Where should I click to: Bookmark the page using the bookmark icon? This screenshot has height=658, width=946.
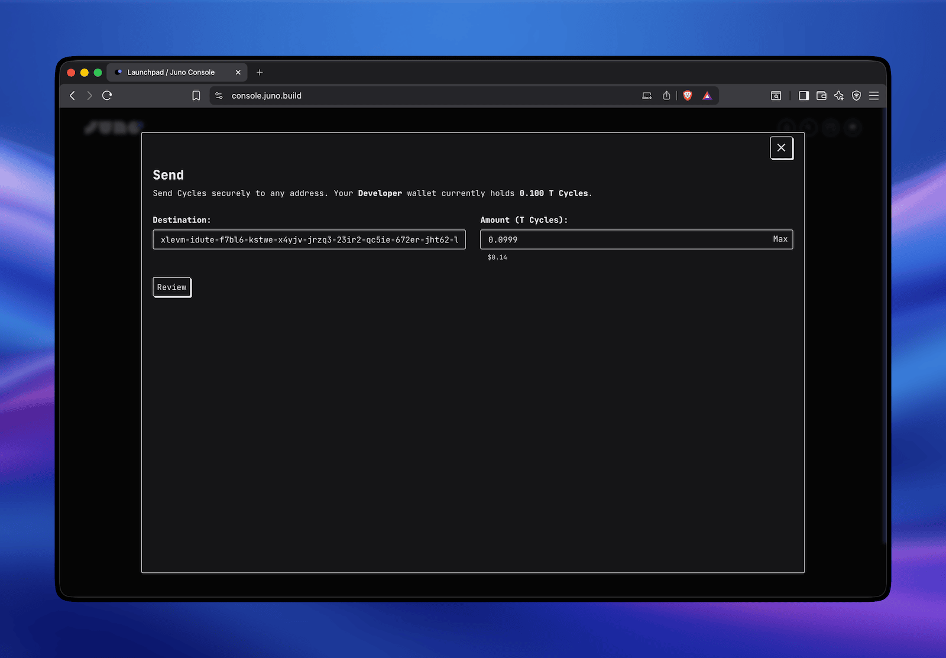tap(196, 95)
